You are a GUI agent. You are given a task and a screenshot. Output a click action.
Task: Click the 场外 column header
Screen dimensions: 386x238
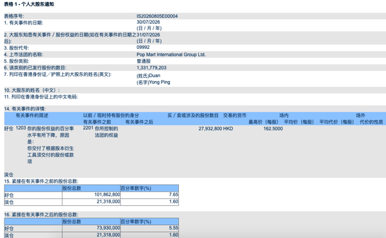click(360, 115)
